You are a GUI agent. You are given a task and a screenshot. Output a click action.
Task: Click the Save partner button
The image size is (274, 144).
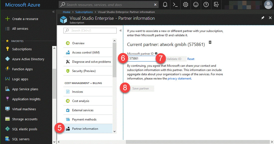(x=141, y=88)
